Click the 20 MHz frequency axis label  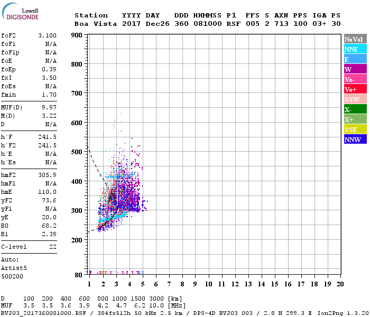pos(340,284)
